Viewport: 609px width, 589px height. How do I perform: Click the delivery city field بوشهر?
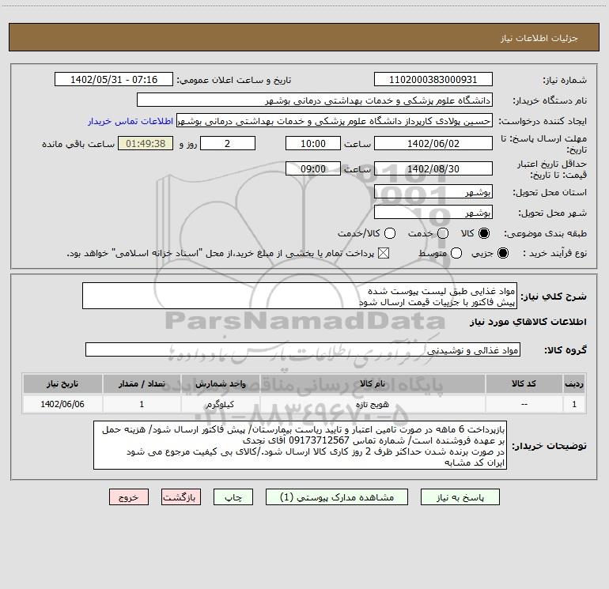[433, 213]
